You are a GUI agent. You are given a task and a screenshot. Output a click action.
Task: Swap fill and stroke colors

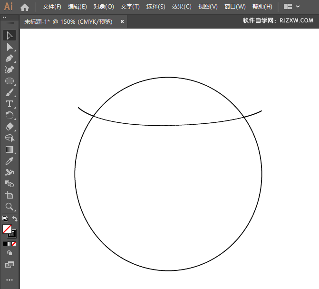(x=15, y=219)
